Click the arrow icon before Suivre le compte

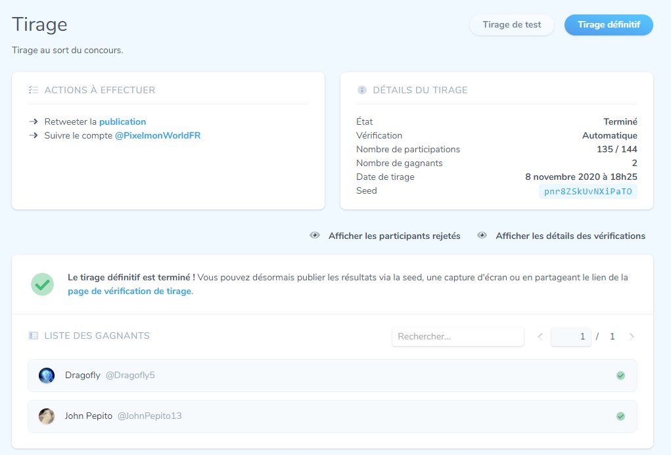click(x=34, y=135)
